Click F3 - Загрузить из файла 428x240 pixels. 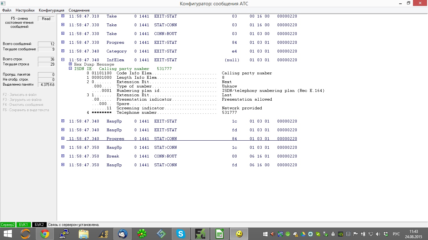pos(22,100)
